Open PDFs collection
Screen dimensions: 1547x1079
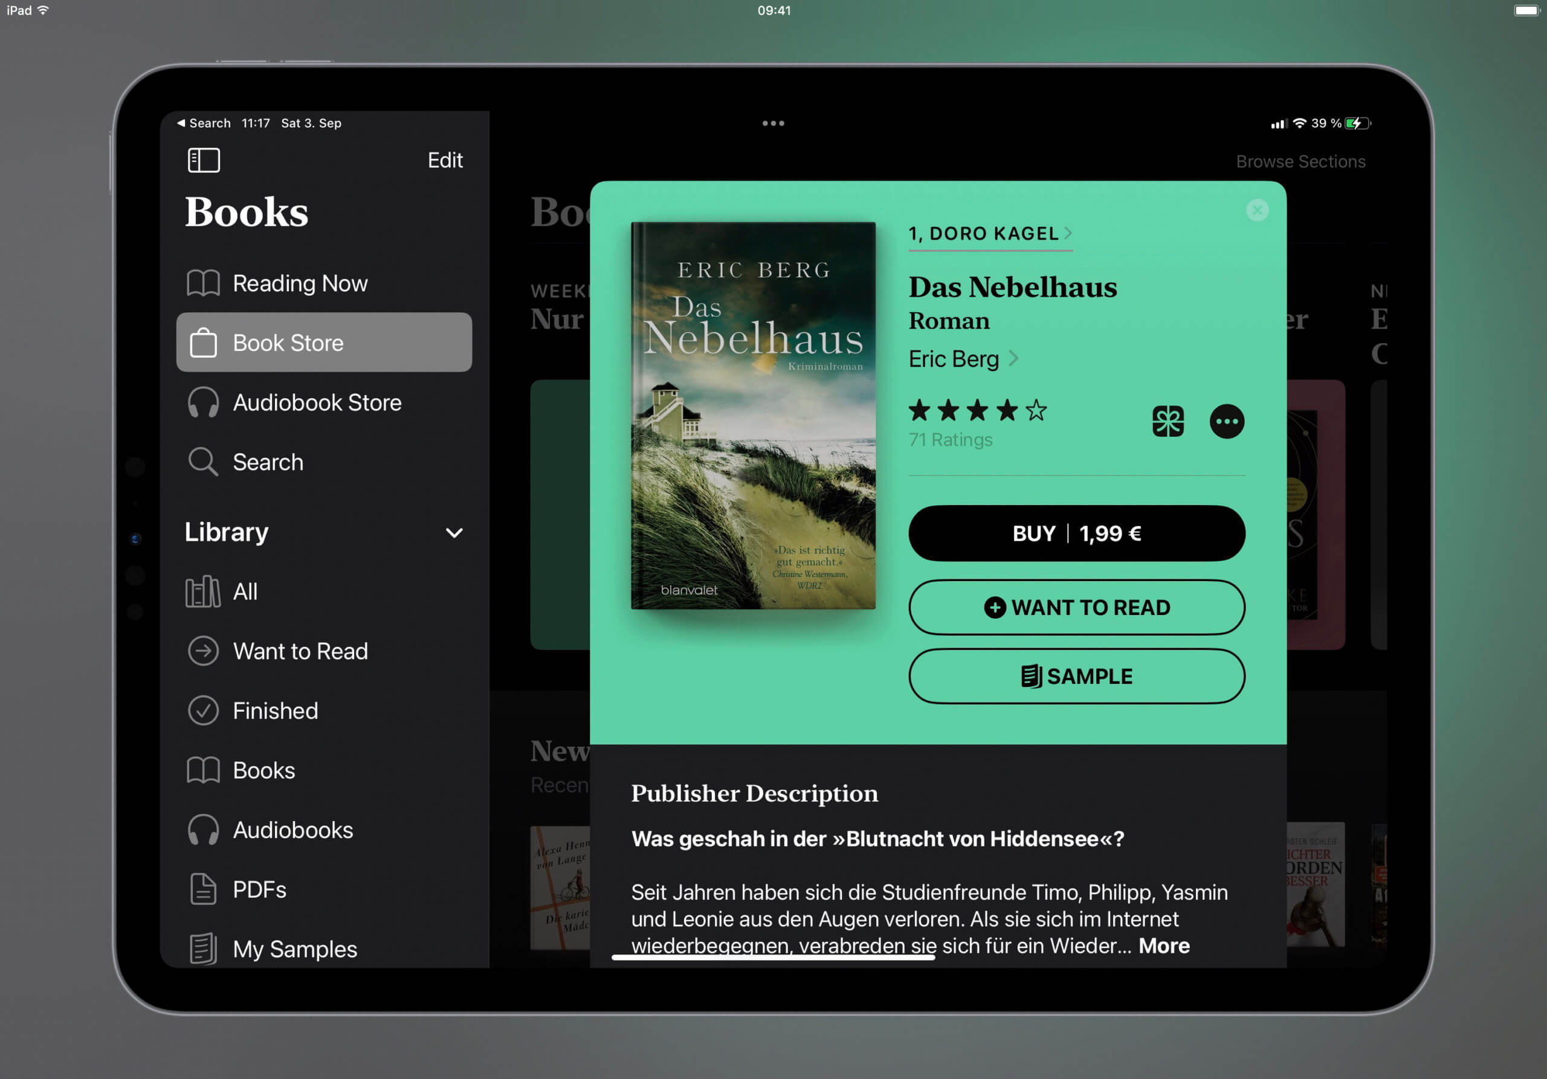tap(323, 889)
